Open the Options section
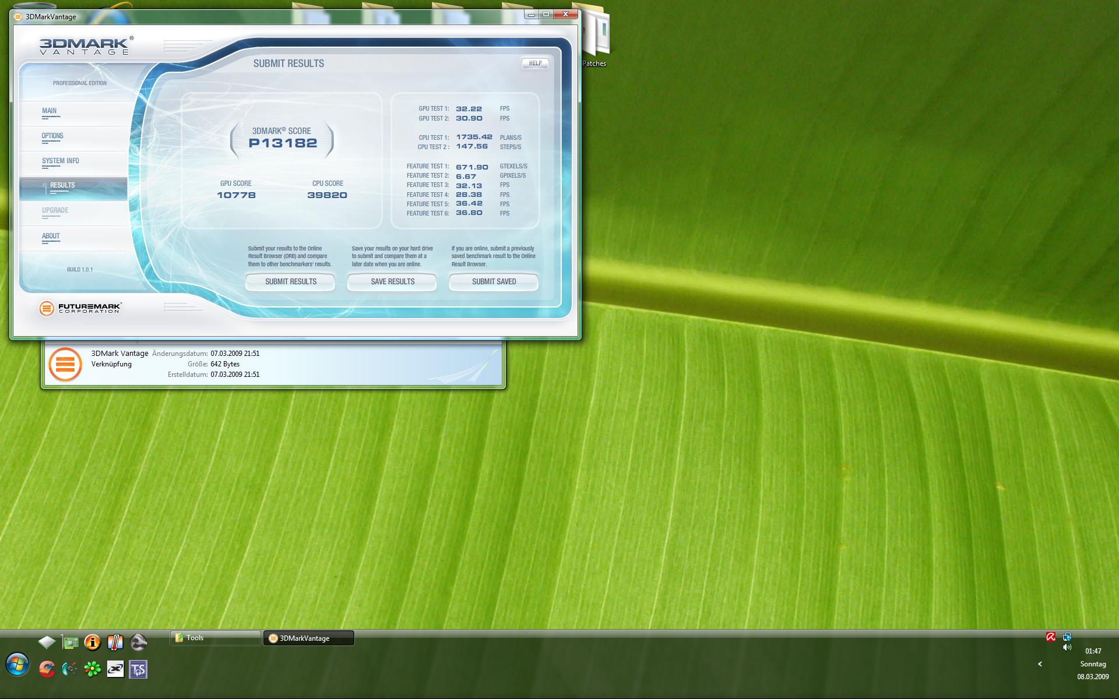Image resolution: width=1119 pixels, height=699 pixels. (52, 136)
